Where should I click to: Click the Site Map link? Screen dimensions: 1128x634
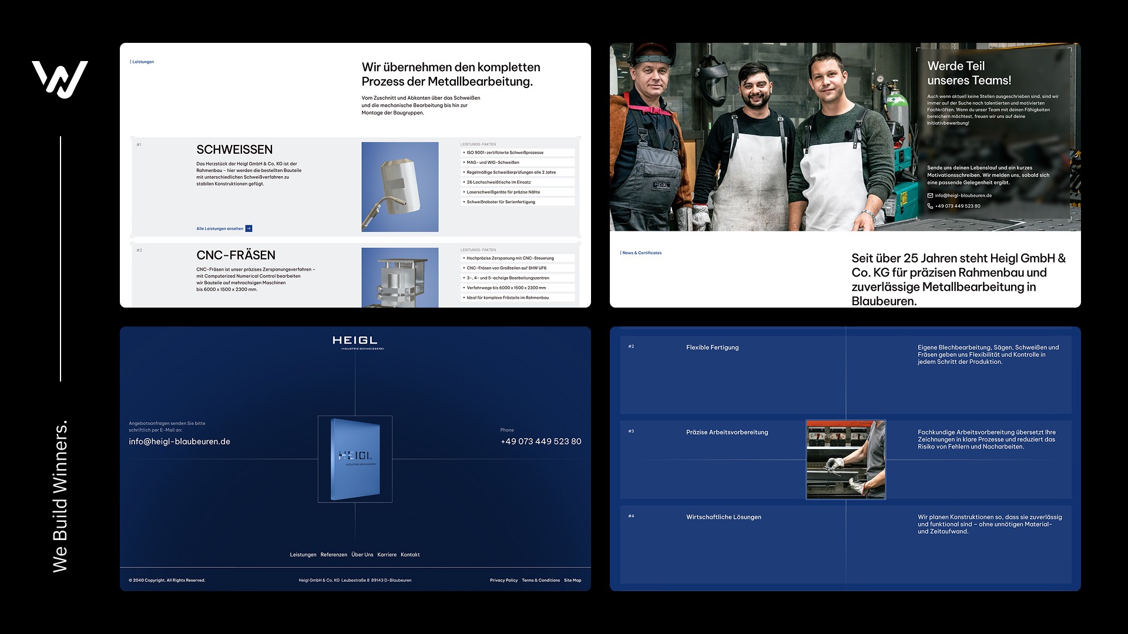572,580
